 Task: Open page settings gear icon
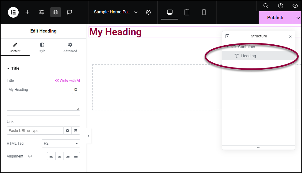148,12
